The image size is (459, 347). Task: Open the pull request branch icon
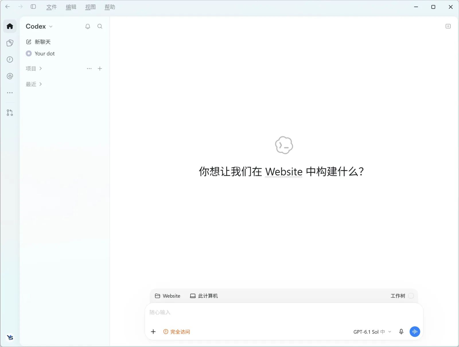10,113
